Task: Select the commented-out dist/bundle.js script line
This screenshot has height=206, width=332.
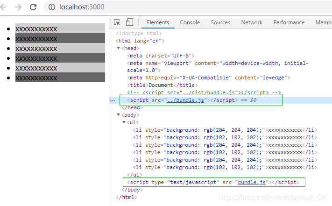Action: [204, 92]
